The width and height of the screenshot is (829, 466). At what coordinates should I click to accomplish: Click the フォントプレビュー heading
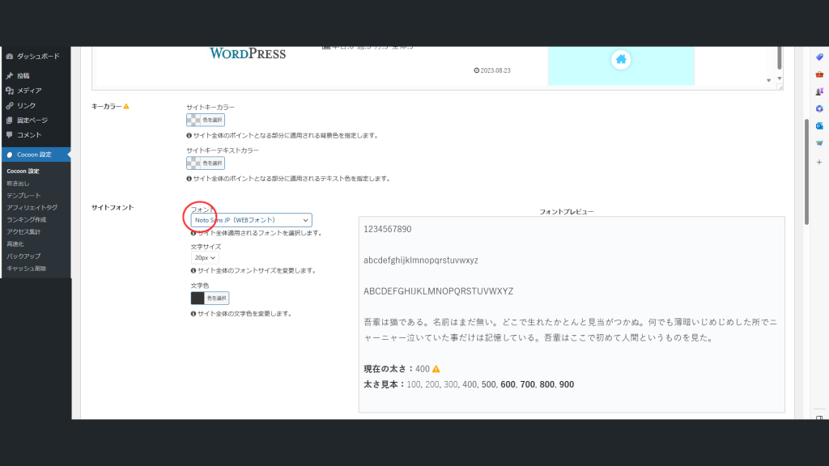[566, 211]
